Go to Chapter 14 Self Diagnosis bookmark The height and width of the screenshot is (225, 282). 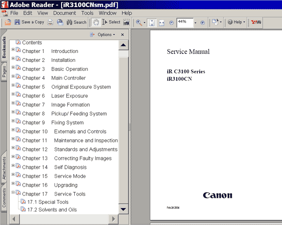click(x=55, y=167)
